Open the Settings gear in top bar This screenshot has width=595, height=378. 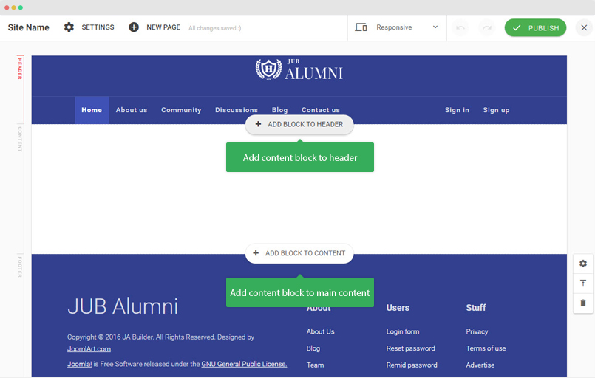click(69, 27)
